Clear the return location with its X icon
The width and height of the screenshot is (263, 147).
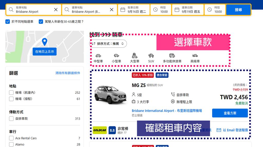(x=112, y=10)
